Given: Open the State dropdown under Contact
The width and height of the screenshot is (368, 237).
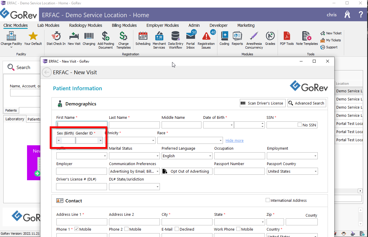Looking at the screenshot, I should [x=263, y=222].
